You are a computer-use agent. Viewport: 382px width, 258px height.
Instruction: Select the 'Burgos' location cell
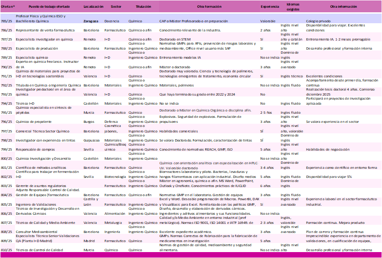point(89,122)
